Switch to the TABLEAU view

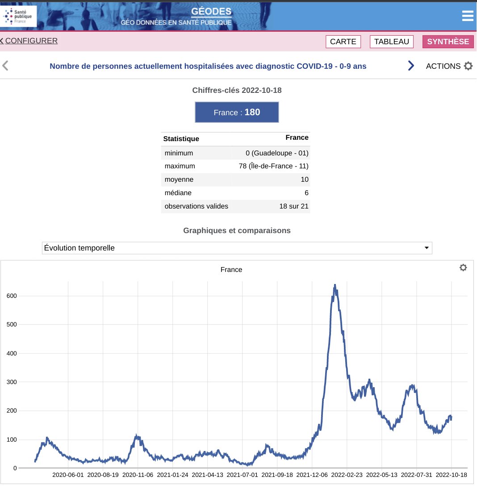pos(391,42)
